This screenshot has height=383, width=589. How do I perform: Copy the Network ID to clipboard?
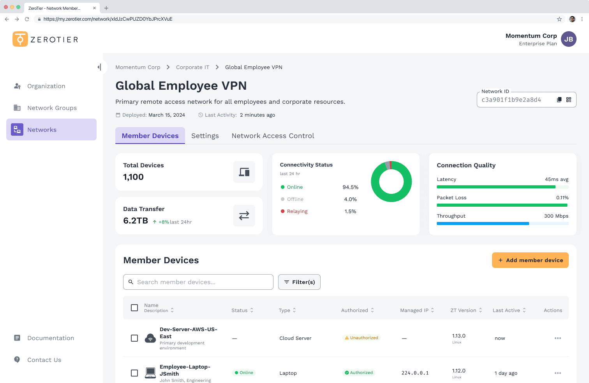click(x=559, y=100)
